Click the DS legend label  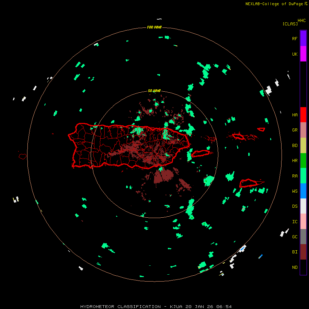(295, 206)
